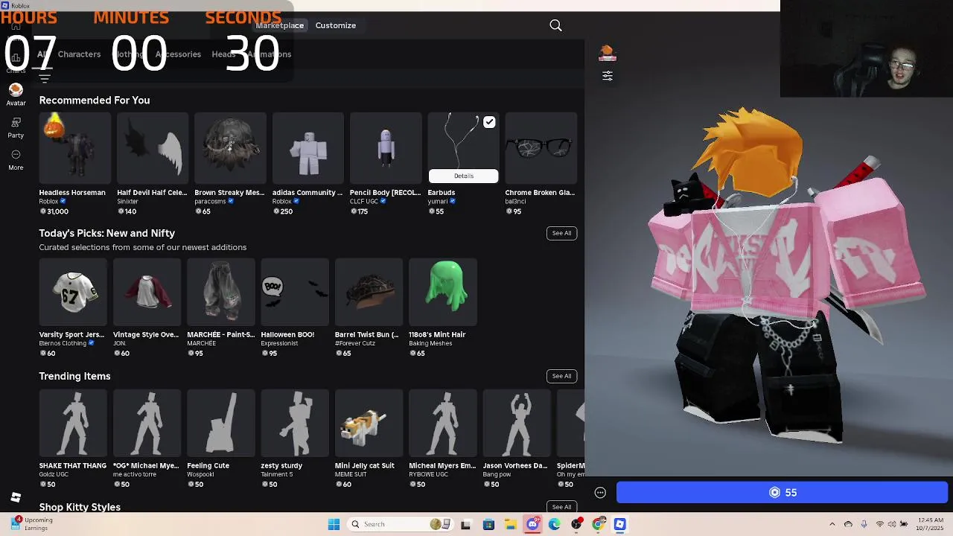
Task: Open the OG Michael Myers emote thumbnail
Action: point(147,423)
